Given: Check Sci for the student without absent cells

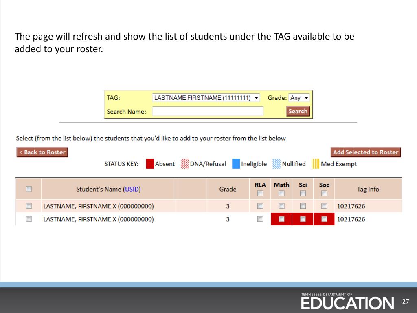Looking at the screenshot, I should click(303, 206).
